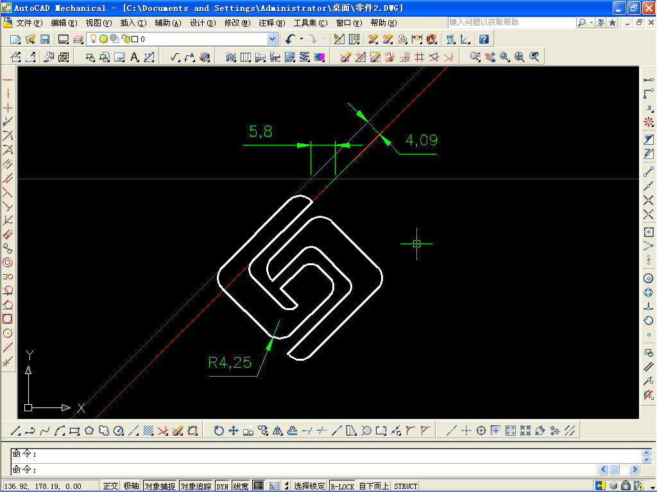The width and height of the screenshot is (657, 492).
Task: Select the Polygon tool in bottom toolbar
Action: [89, 430]
